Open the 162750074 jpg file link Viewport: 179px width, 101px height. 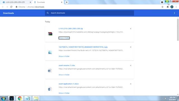point(83,47)
